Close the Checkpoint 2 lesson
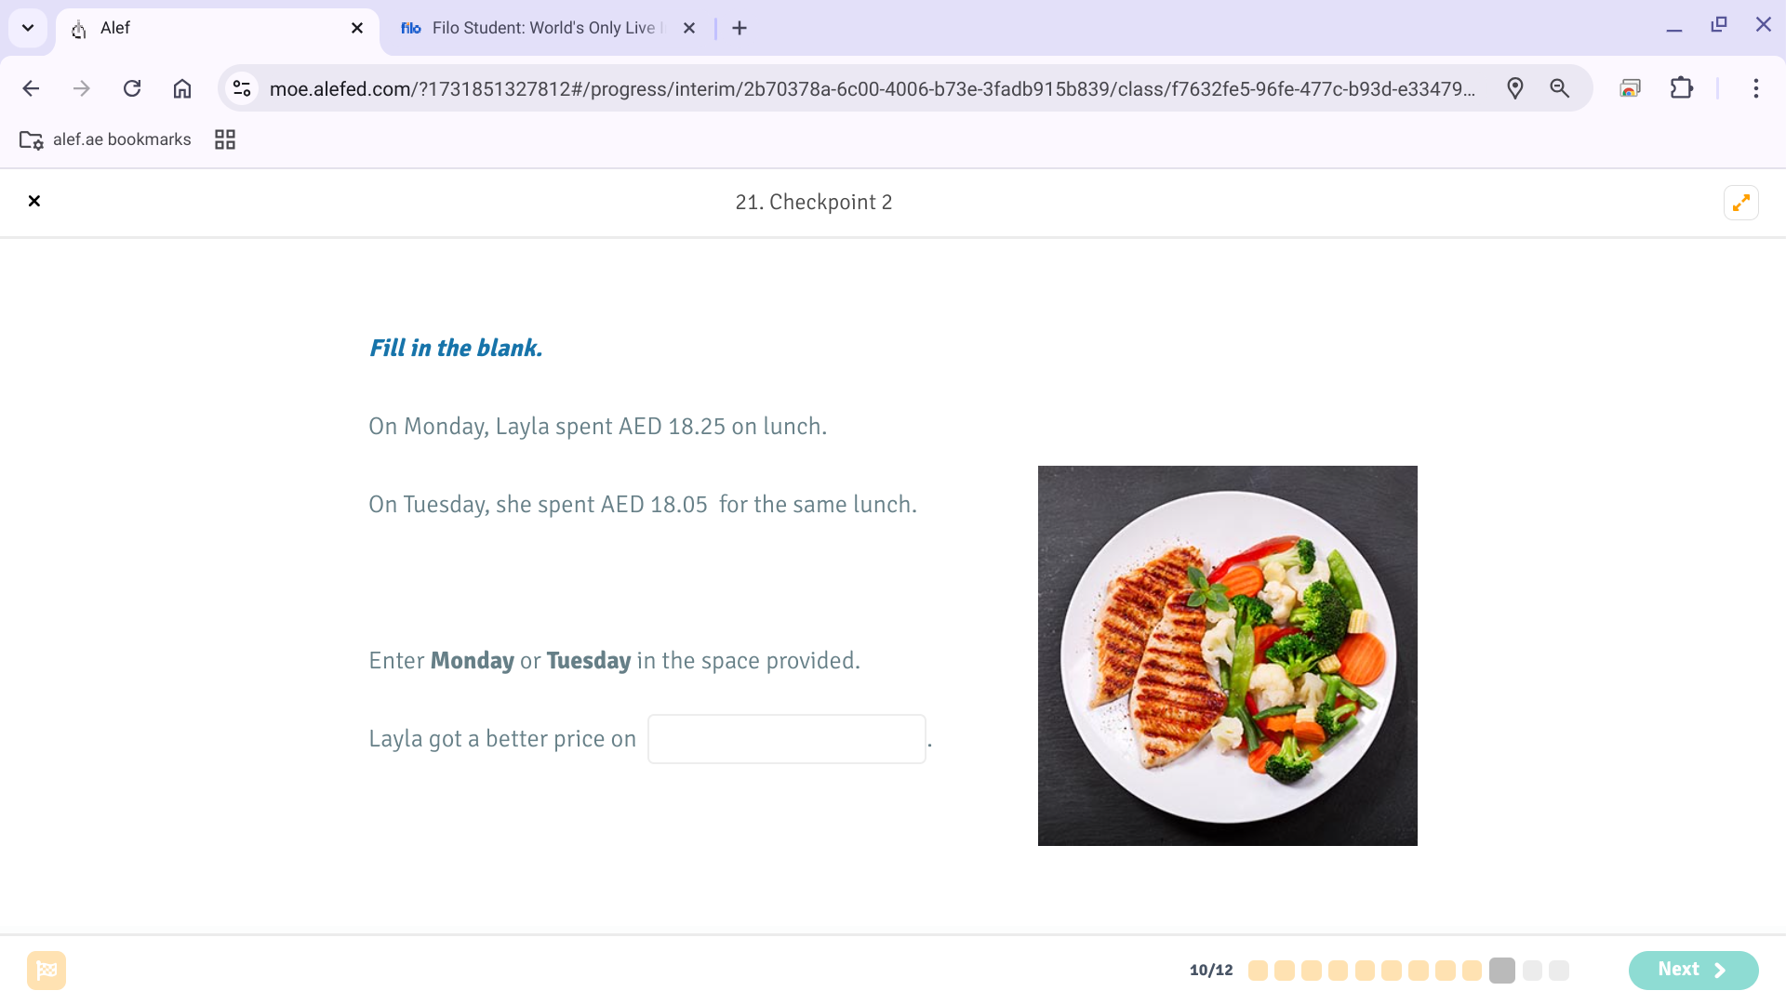Image resolution: width=1786 pixels, height=1004 pixels. [x=34, y=202]
